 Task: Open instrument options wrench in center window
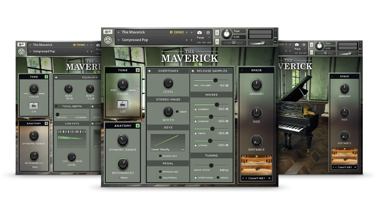pyautogui.click(x=108, y=32)
